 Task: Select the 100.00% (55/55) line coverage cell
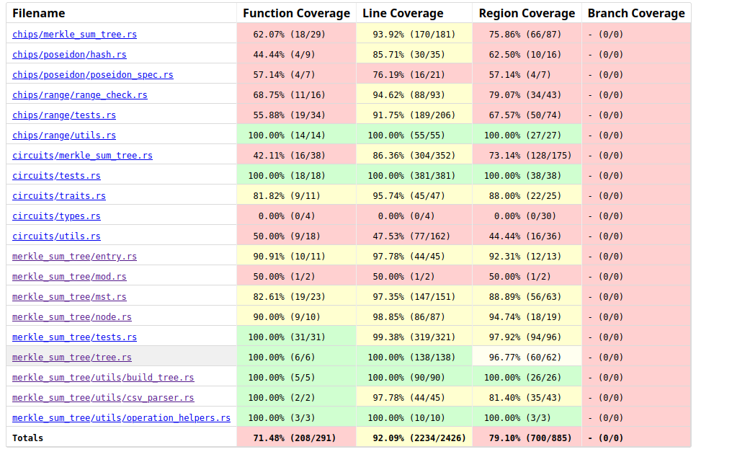click(x=414, y=136)
